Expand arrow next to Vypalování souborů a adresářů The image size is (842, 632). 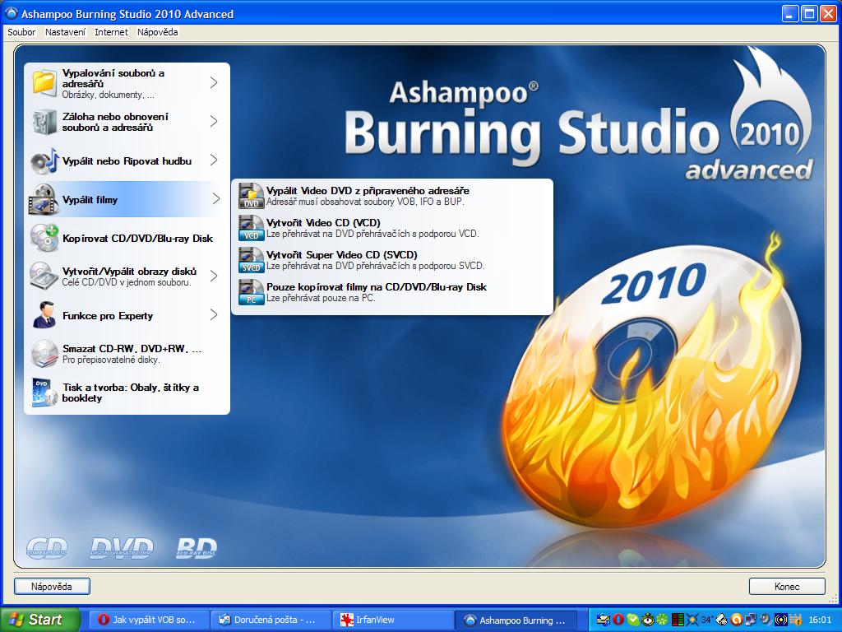pyautogui.click(x=214, y=83)
